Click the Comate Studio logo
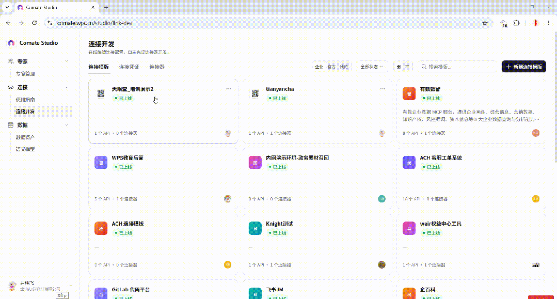The width and height of the screenshot is (557, 299). pos(11,43)
